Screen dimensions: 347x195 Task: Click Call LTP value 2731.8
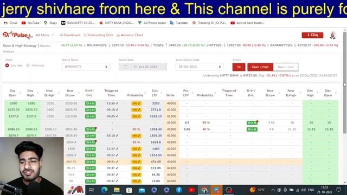point(156,109)
